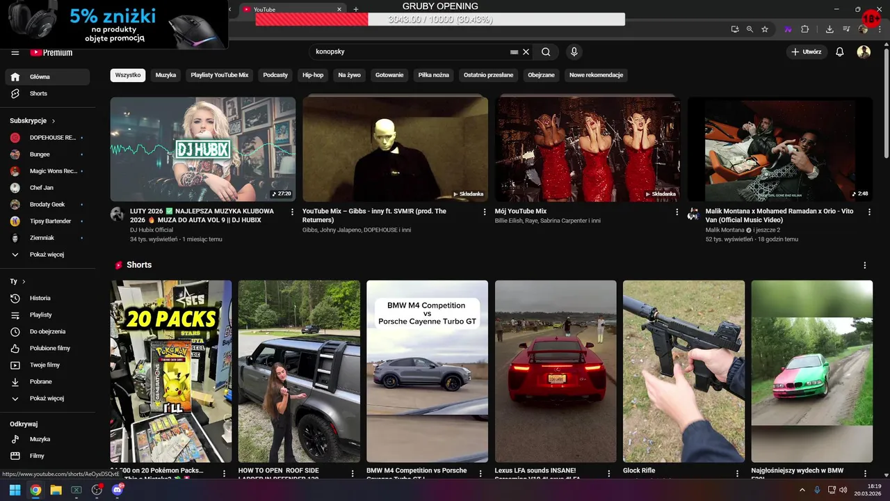Screen dimensions: 890x501
Task: Expand the Ty section with its Pokaż więcej
Action: (x=47, y=399)
